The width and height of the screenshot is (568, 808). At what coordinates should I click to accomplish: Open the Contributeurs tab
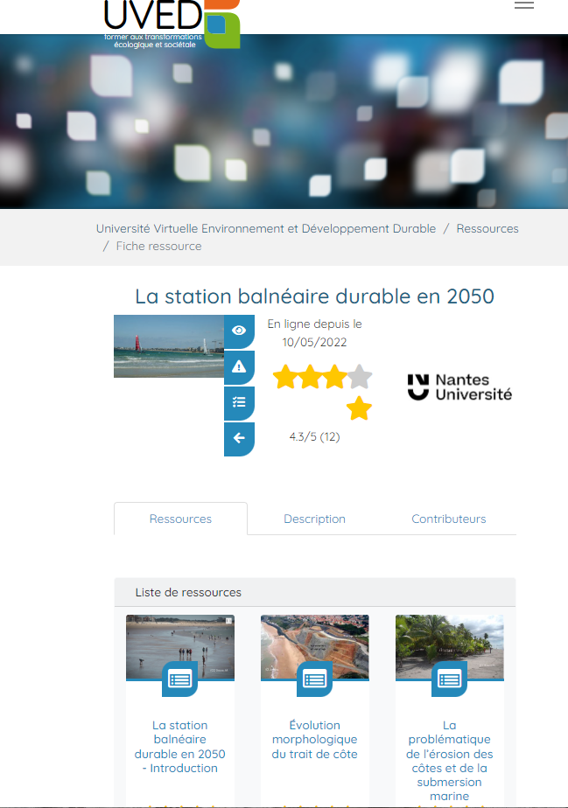pos(448,519)
